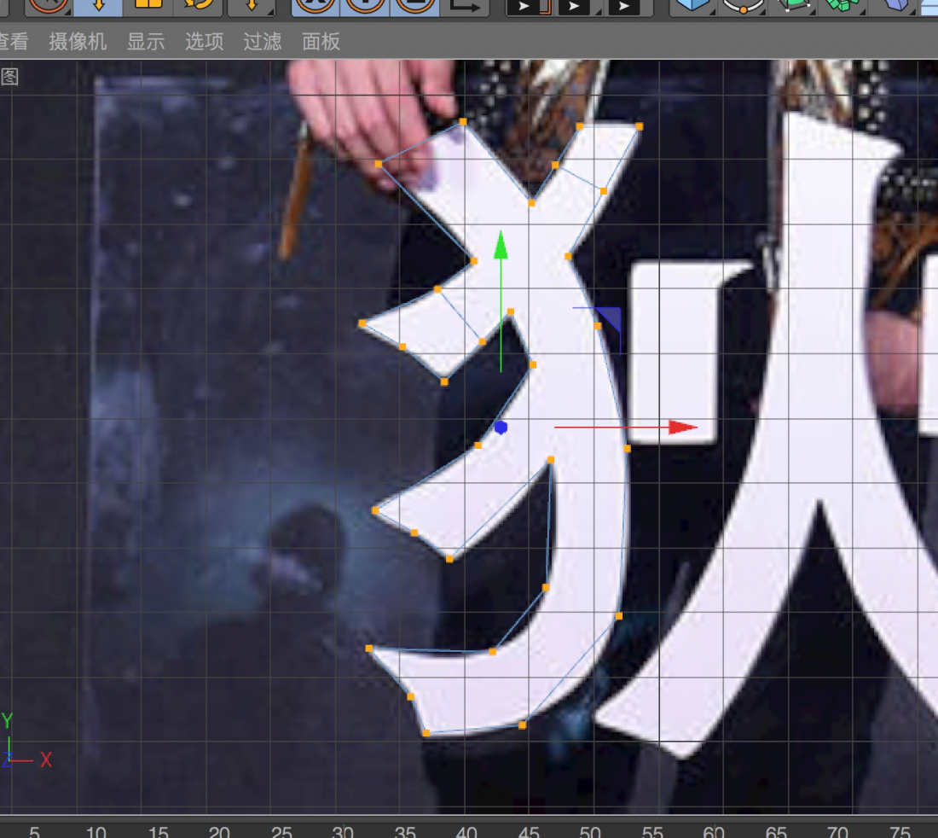938x838 pixels.
Task: Expand the 显示 menu
Action: click(x=146, y=42)
